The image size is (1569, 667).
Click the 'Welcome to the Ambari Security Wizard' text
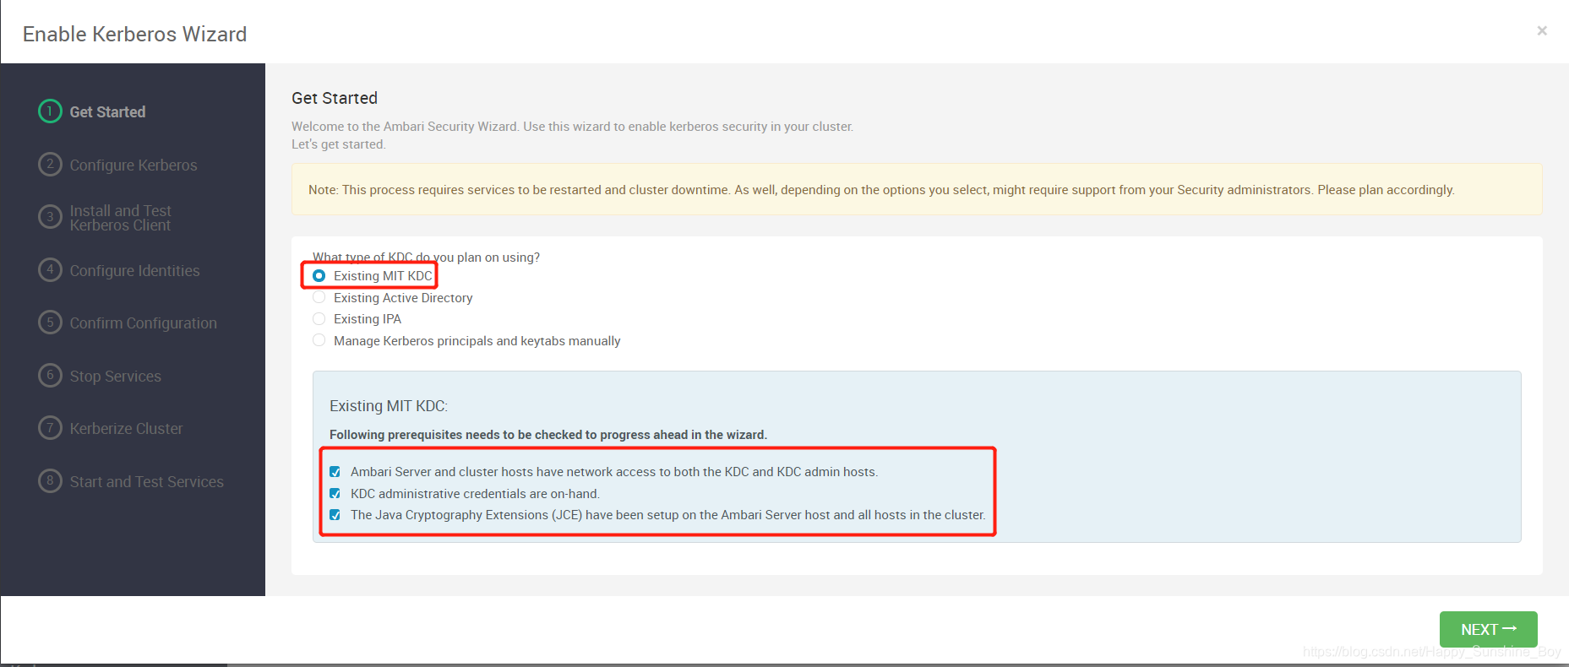point(573,127)
